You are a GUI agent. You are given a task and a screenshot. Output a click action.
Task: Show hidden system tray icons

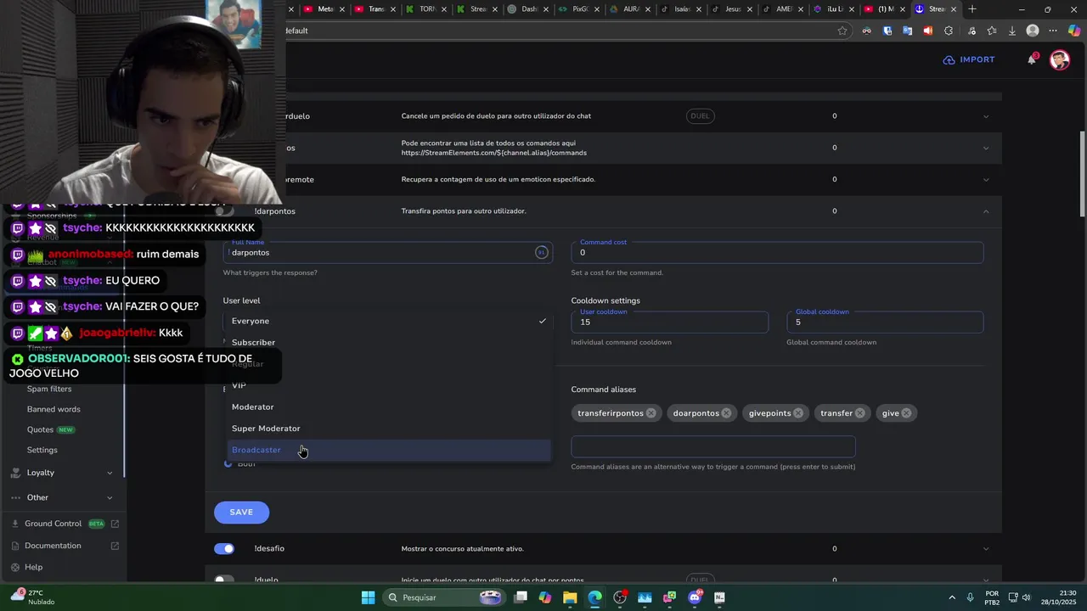(x=951, y=597)
